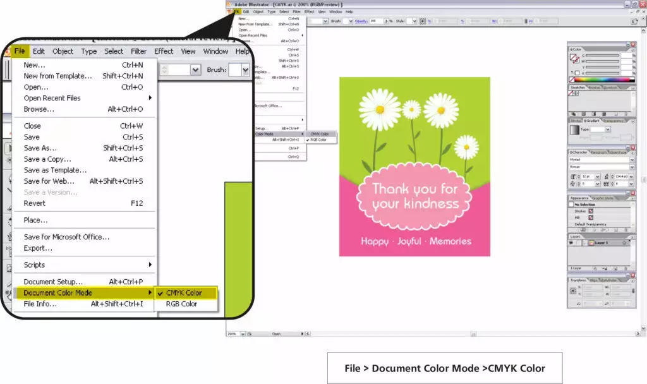Click the reference point locator in Transform panel
Viewport: 647px width, 384px height.
point(574,291)
